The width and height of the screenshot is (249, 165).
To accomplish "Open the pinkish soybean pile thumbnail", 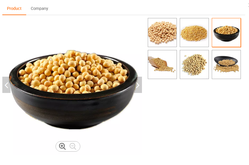I will [162, 33].
